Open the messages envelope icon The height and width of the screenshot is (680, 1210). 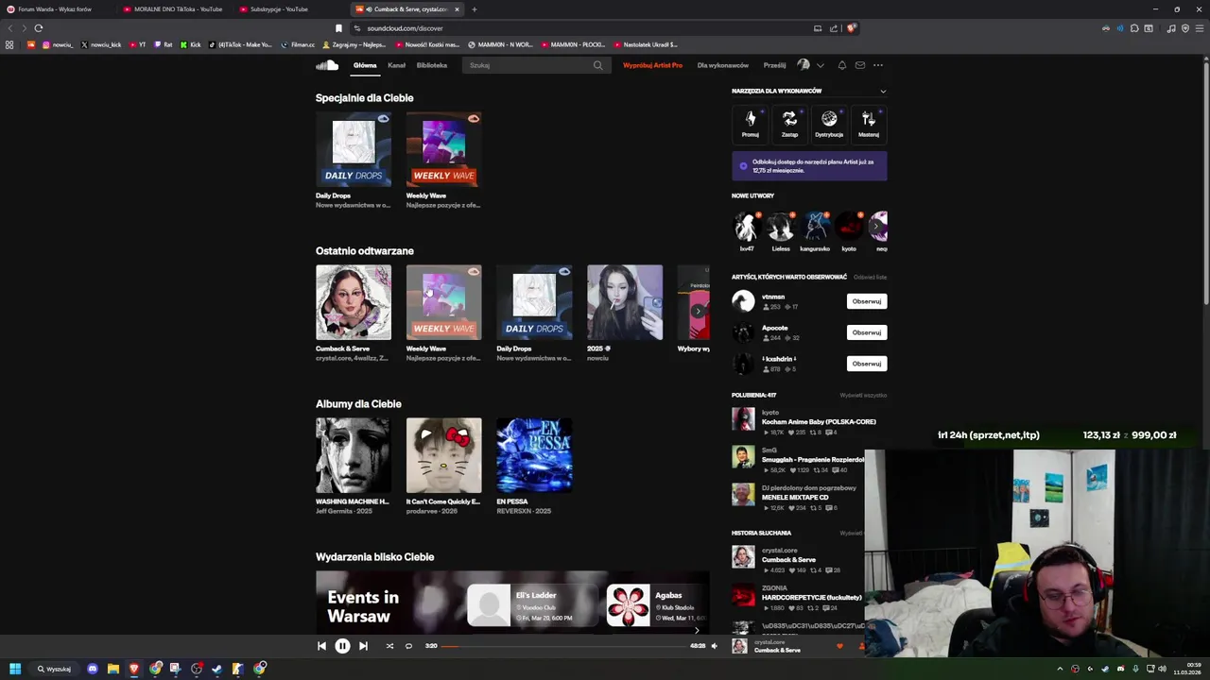860,65
